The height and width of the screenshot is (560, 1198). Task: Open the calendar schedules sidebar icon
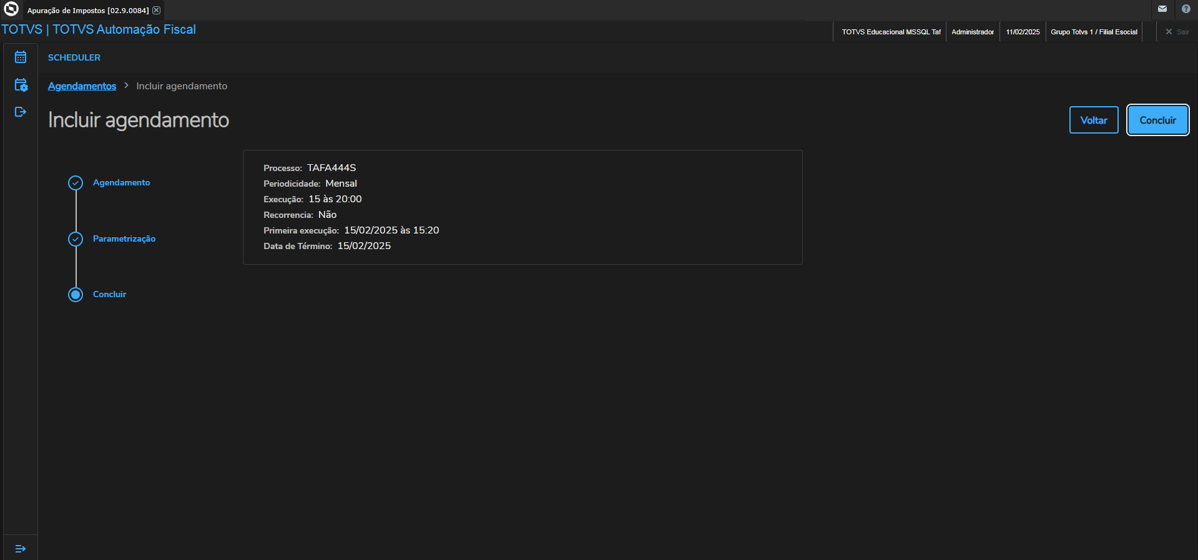[21, 57]
